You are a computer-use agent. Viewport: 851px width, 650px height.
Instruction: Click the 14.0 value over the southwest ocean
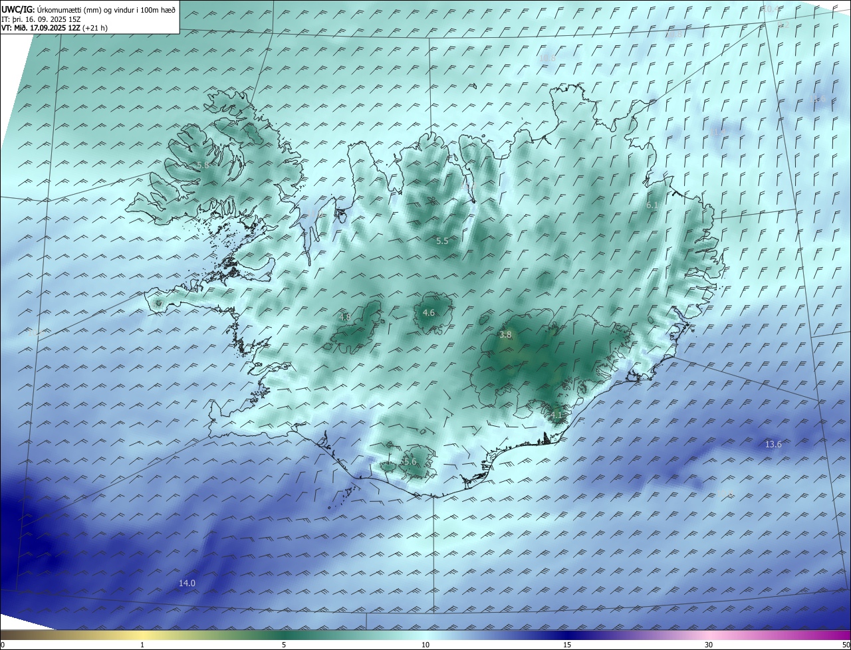click(x=187, y=584)
